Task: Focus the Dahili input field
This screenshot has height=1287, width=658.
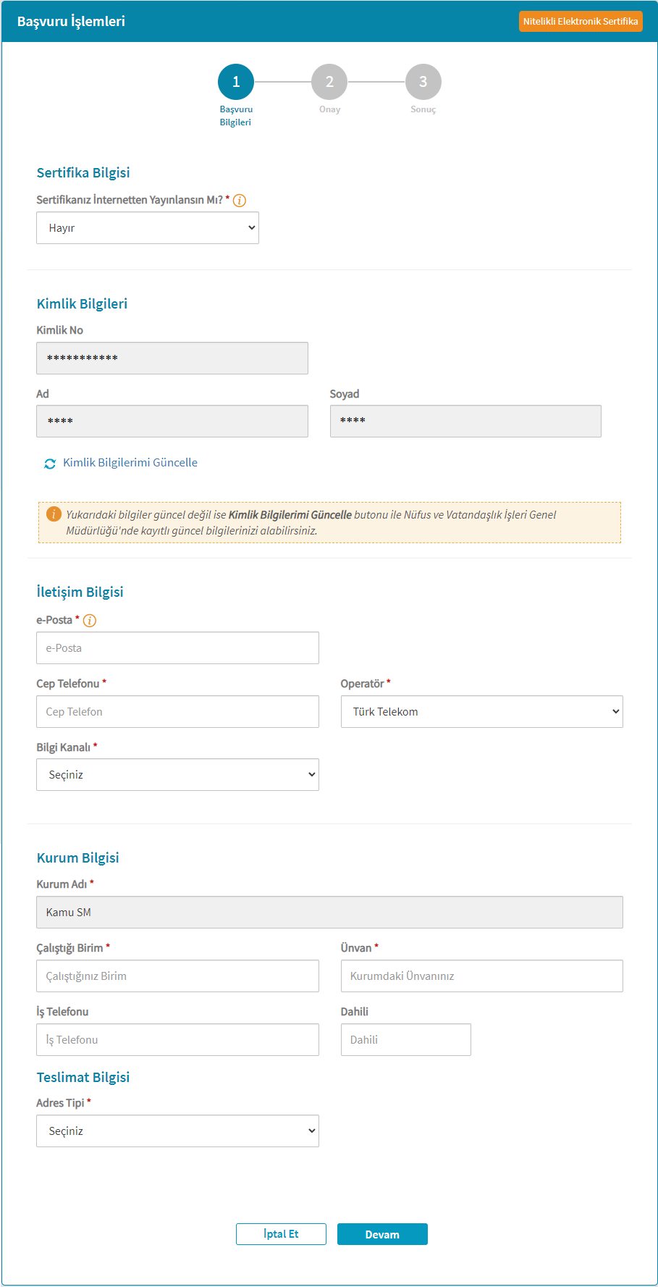Action: (x=406, y=1039)
